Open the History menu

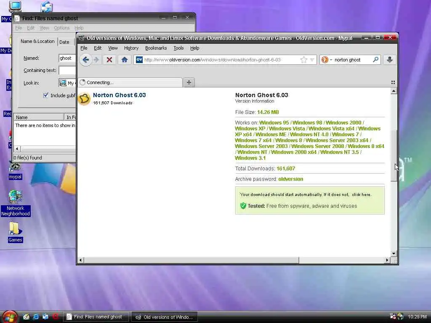131,48
